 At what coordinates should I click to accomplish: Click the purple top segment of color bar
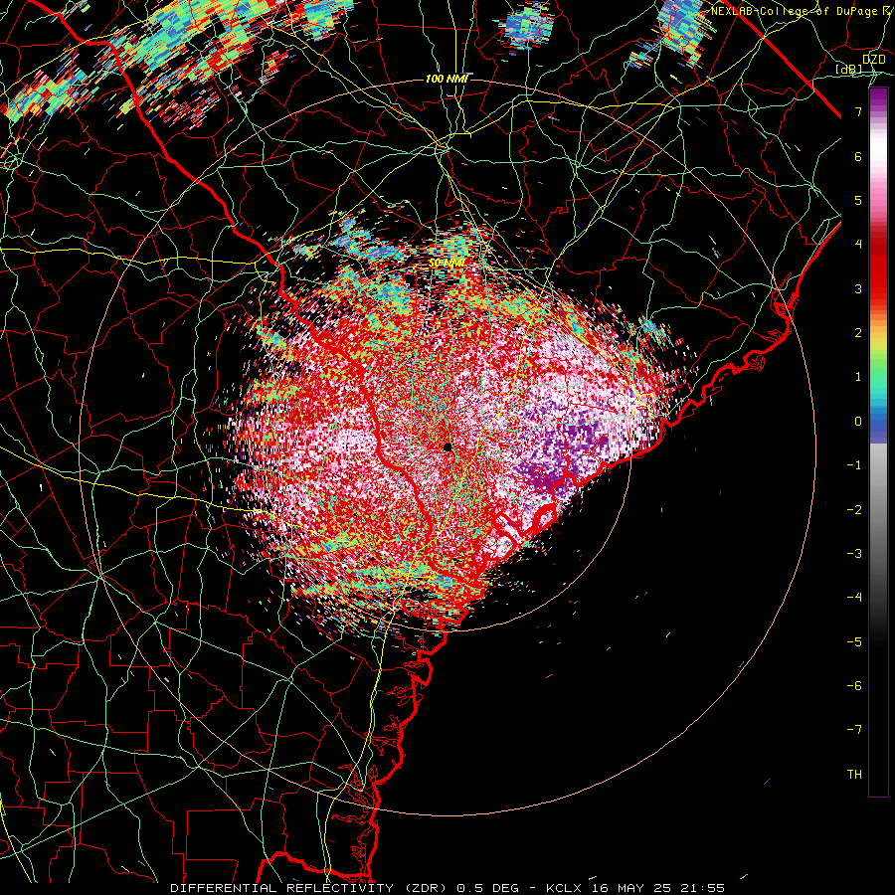tap(878, 99)
